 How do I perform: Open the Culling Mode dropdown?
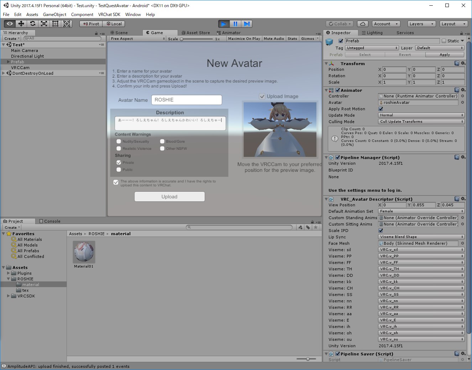click(x=421, y=122)
